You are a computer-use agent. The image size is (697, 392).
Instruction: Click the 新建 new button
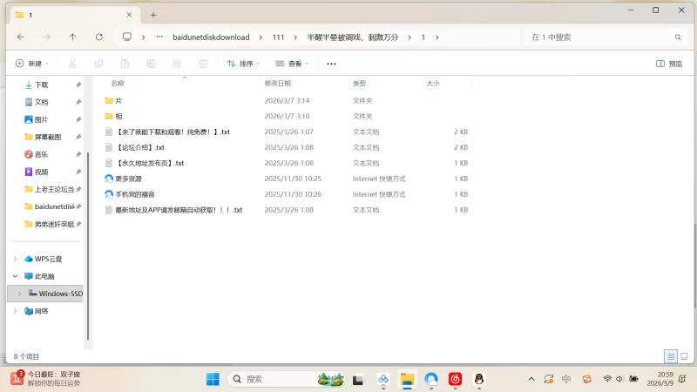33,64
